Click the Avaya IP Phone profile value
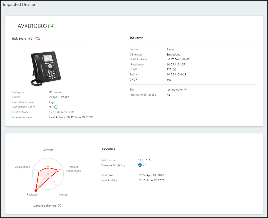Screen dimensions: 268x218 tap(59, 97)
